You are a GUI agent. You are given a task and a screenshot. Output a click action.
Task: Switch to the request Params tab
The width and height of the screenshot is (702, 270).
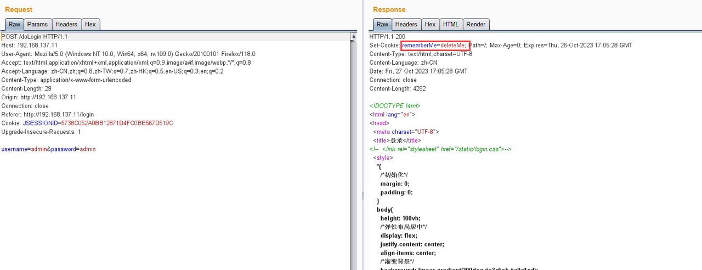pyautogui.click(x=38, y=24)
